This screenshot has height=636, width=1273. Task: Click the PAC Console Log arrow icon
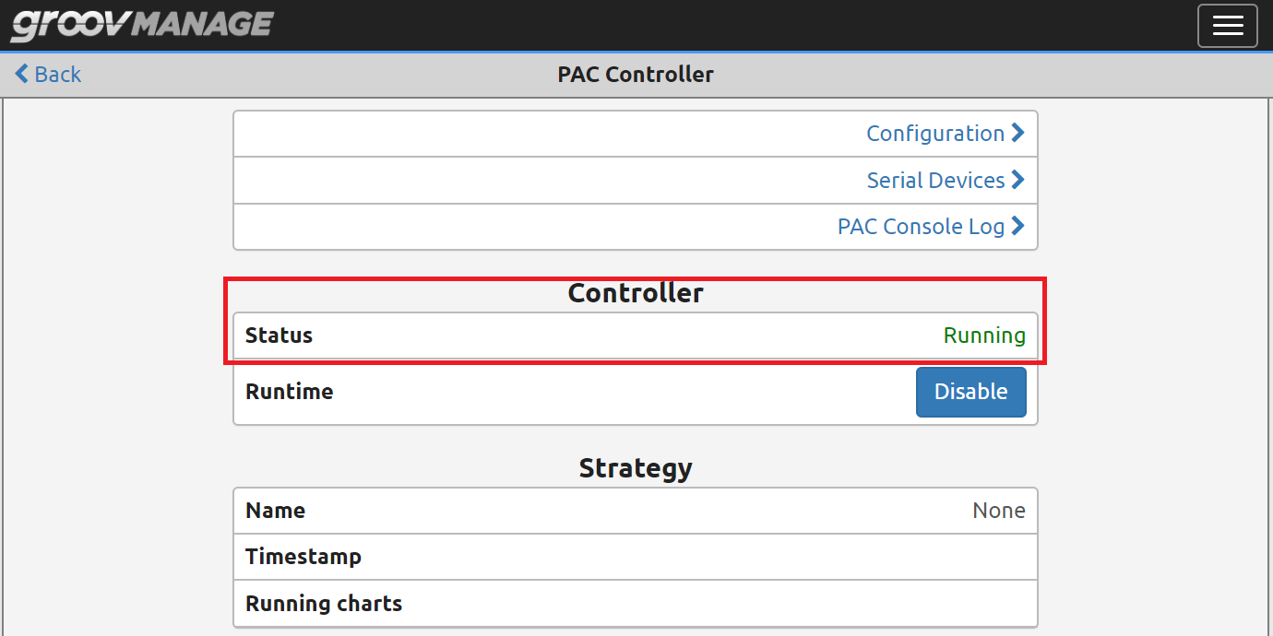(1018, 226)
